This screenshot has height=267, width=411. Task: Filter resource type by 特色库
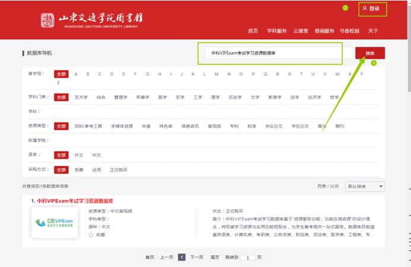tap(166, 126)
